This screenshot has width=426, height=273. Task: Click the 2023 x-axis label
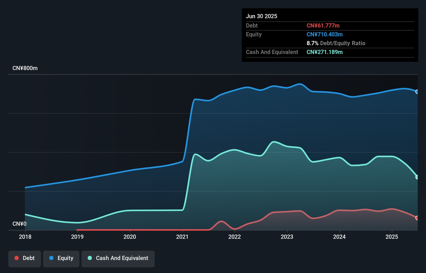[x=287, y=237]
